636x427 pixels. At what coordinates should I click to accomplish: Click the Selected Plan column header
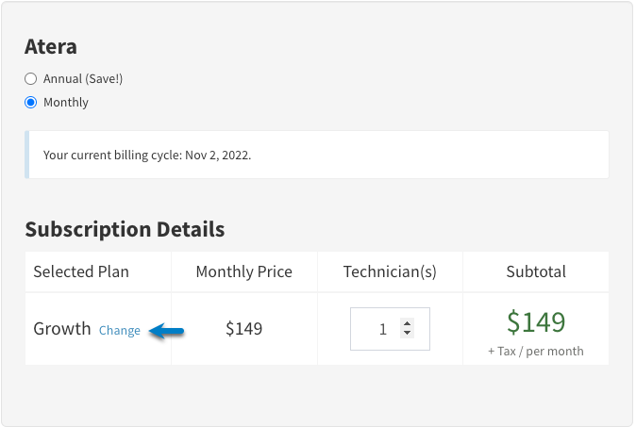coord(81,271)
